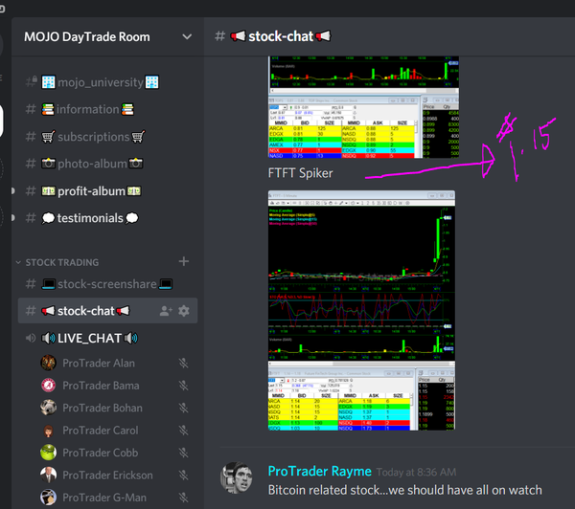Click ProTrader Alan's avatar in voice list

click(x=47, y=364)
